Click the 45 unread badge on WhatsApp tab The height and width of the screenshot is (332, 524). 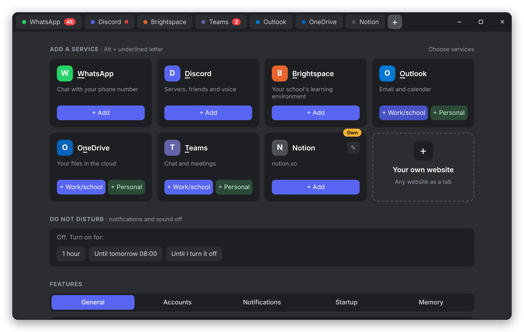[x=70, y=22]
